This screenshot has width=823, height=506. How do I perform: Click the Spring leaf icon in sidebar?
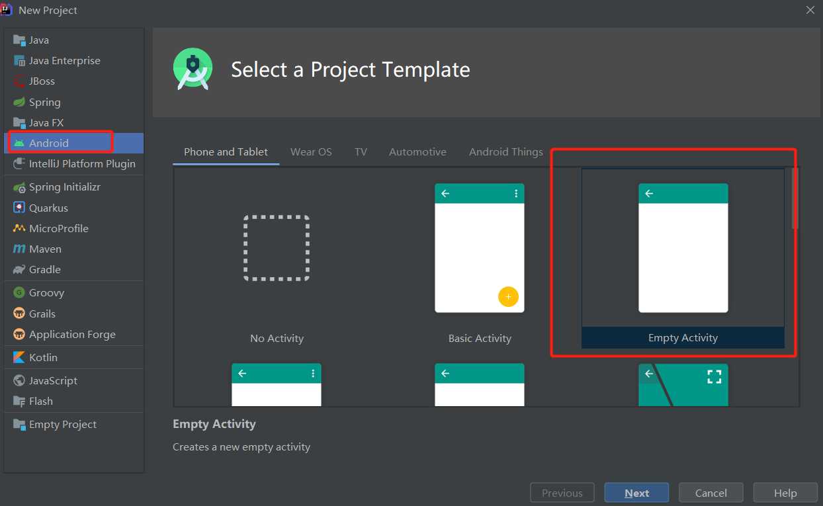coord(19,103)
